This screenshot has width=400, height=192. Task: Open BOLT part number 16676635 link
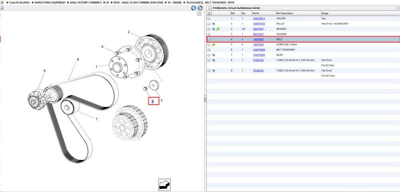tap(258, 40)
